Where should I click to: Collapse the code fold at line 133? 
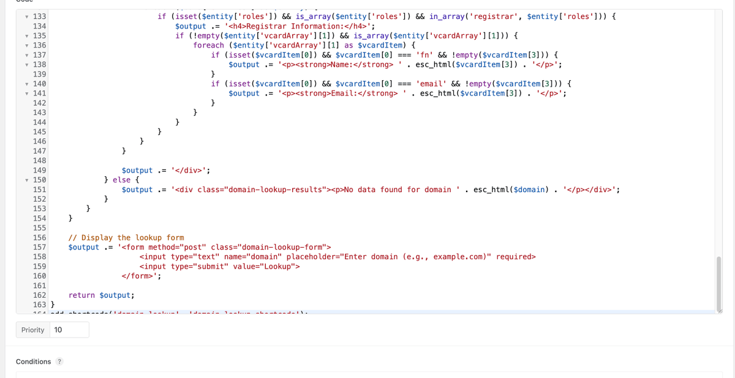point(27,17)
